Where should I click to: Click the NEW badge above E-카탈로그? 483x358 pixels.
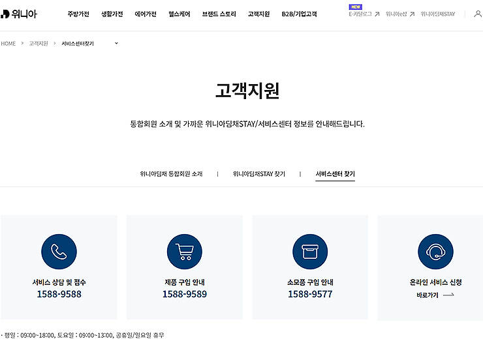point(356,7)
